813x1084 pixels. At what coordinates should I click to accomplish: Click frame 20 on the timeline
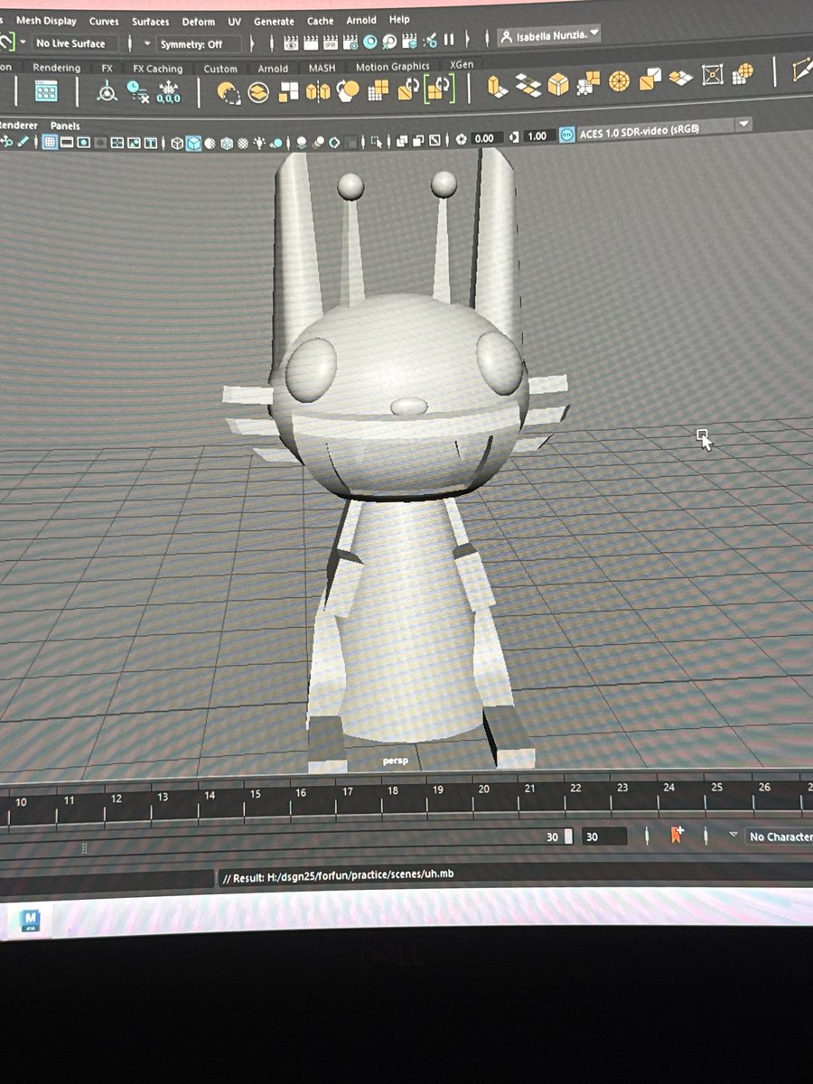[x=484, y=789]
